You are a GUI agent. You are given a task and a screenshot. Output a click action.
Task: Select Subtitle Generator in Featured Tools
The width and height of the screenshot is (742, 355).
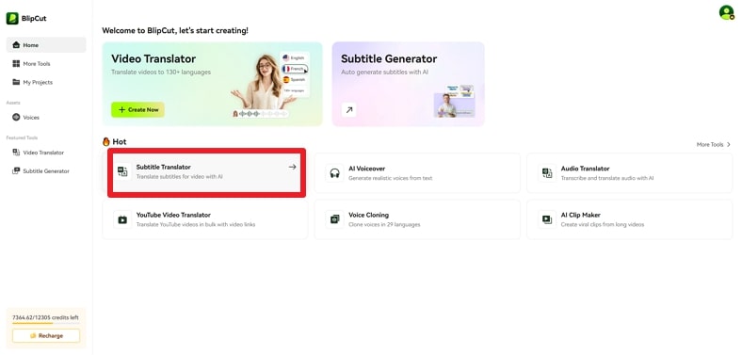(46, 170)
